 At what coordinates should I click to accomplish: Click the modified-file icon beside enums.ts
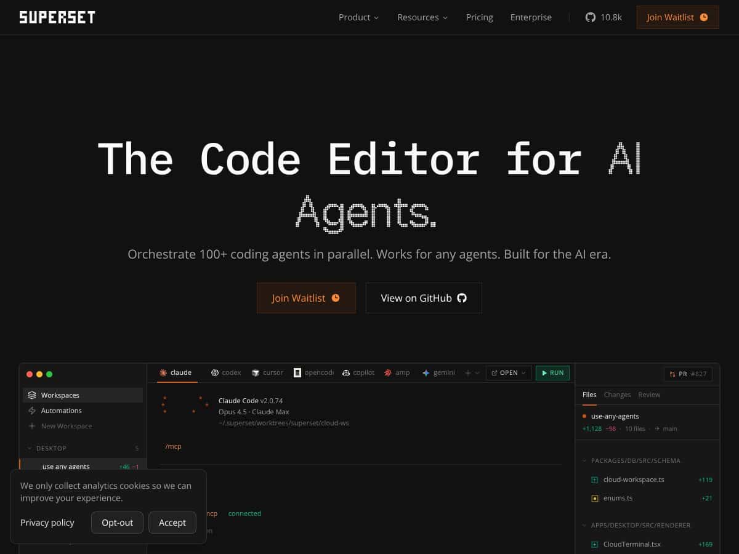(x=595, y=498)
